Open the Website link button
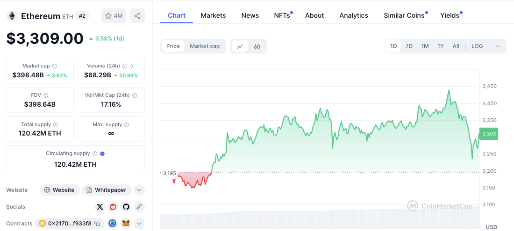Screen dimensions: 514x231 [x=60, y=190]
